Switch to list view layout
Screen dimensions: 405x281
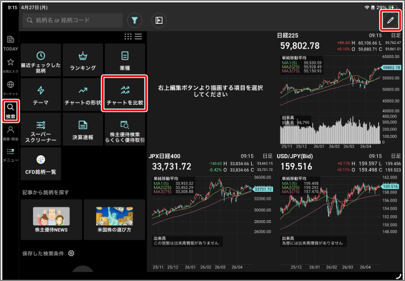[x=138, y=37]
